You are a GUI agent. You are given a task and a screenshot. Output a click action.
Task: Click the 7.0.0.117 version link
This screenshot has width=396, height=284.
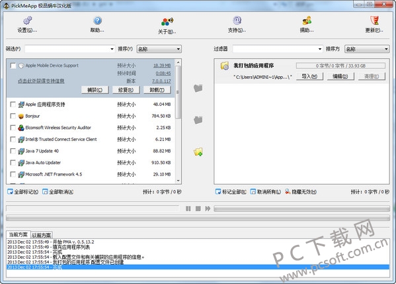[x=161, y=81]
